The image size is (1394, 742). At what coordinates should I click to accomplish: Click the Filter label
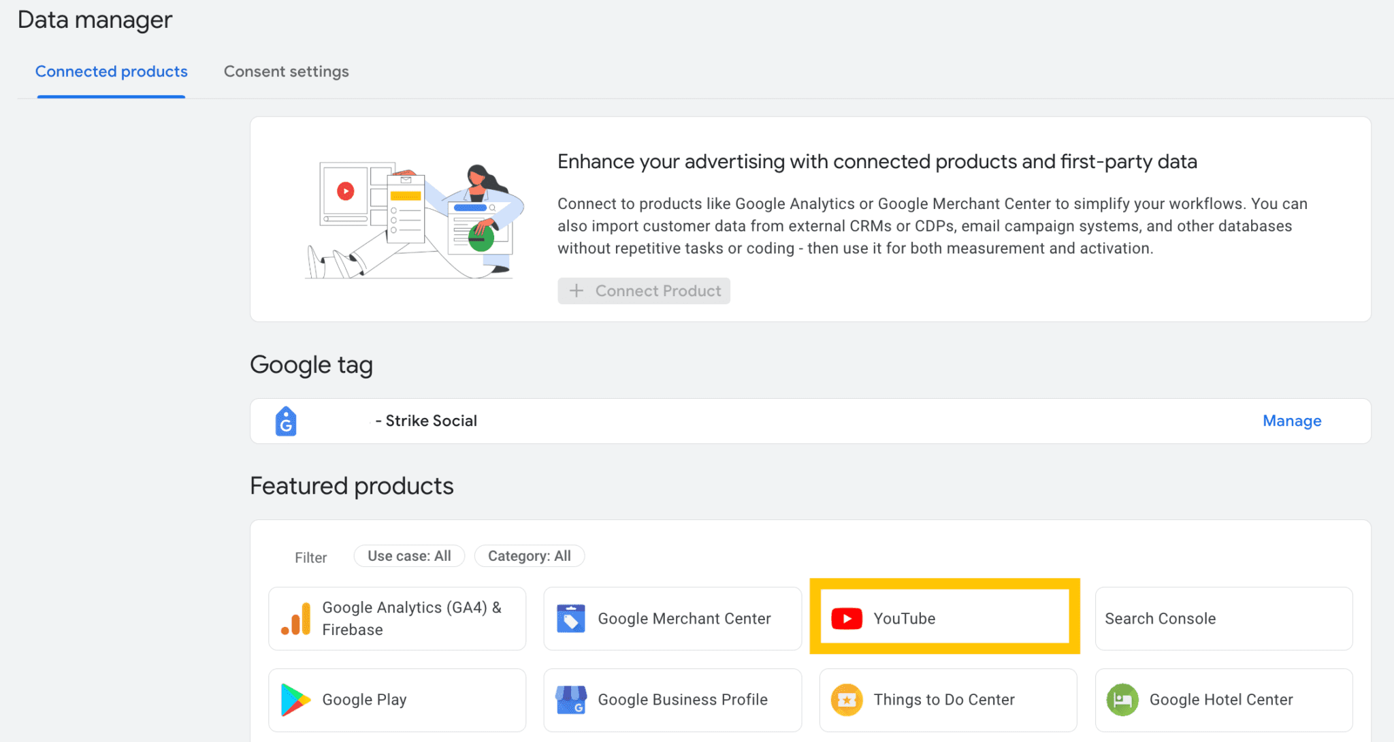point(311,558)
